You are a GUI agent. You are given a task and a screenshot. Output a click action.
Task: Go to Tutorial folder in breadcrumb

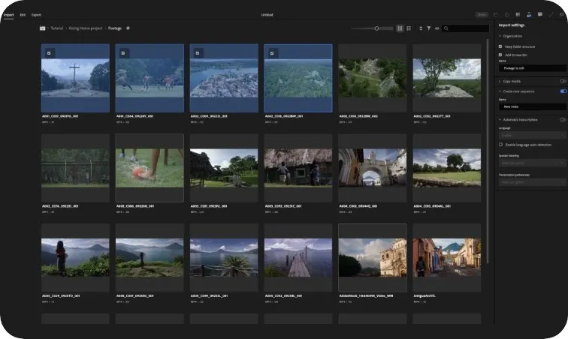pyautogui.click(x=57, y=28)
